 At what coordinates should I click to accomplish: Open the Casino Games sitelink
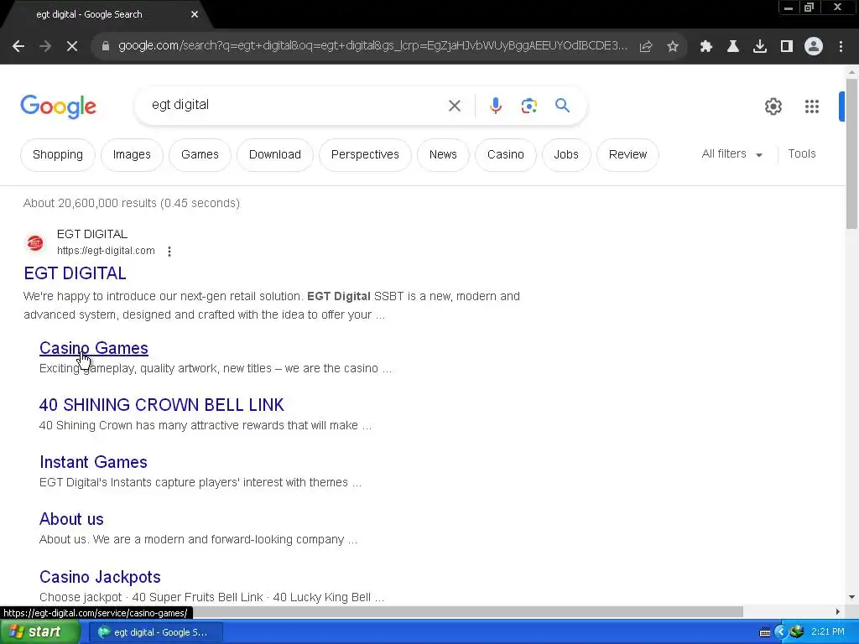point(94,348)
